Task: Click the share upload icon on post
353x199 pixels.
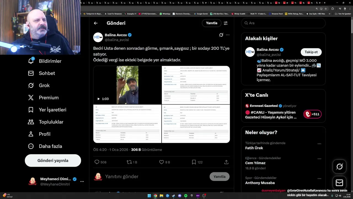Action: click(226, 162)
